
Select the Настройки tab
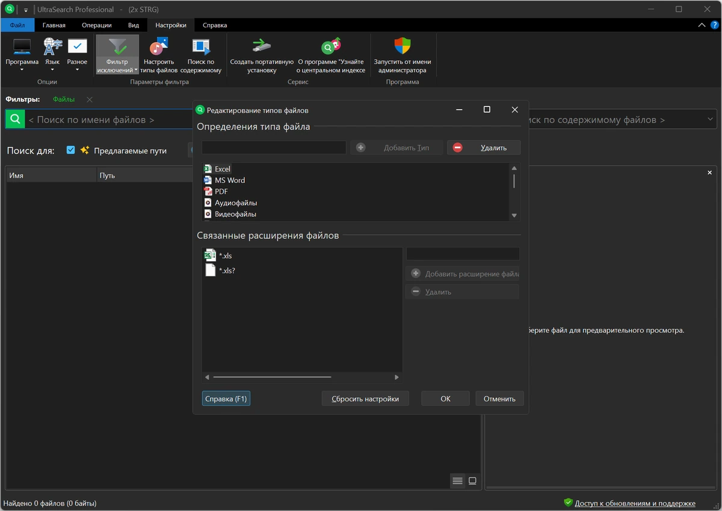pyautogui.click(x=171, y=25)
